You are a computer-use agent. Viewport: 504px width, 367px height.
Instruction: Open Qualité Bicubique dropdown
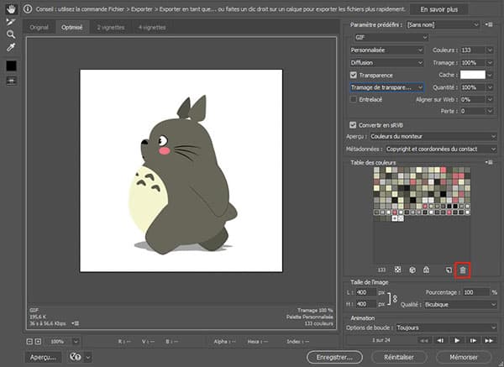coord(460,304)
